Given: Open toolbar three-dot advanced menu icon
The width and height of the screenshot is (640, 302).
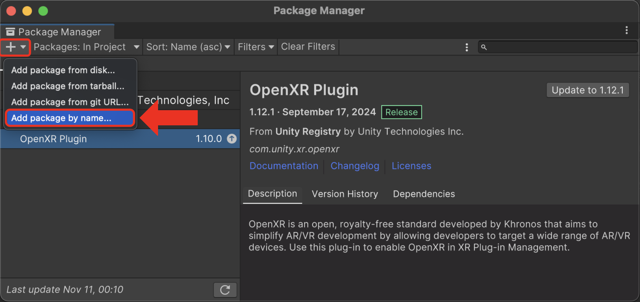Looking at the screenshot, I should coord(467,47).
